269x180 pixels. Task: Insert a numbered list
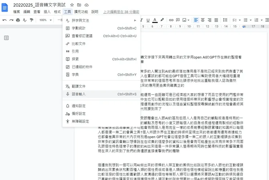[257, 20]
